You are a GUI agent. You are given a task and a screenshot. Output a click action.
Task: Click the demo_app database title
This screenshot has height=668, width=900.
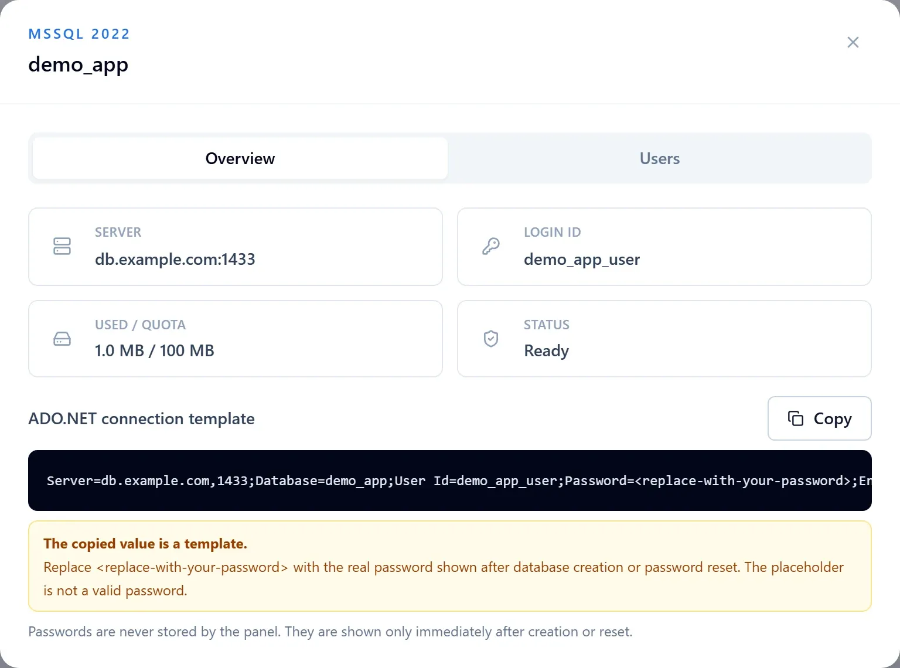click(79, 64)
